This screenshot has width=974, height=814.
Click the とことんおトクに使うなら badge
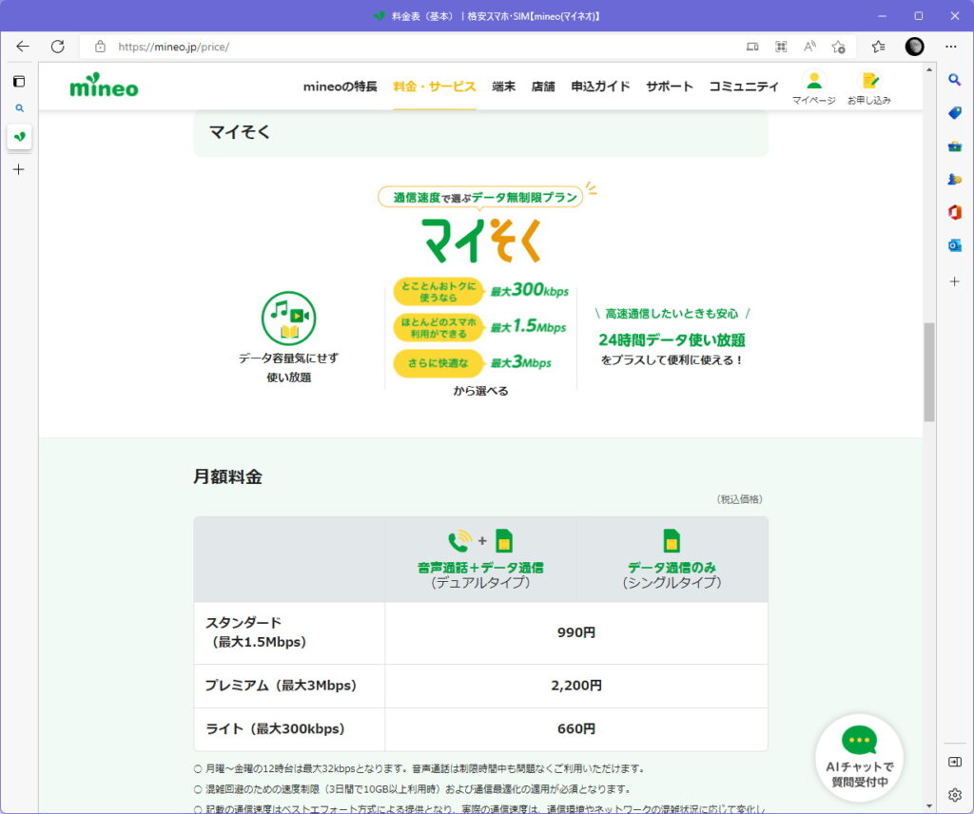tap(438, 292)
